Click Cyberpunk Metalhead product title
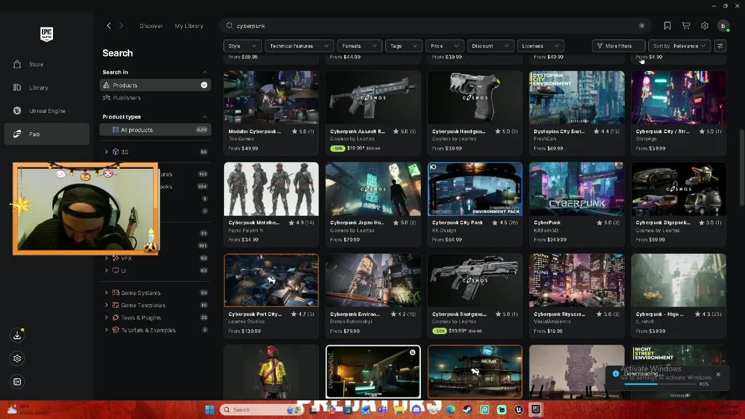745x419 pixels. 254,223
